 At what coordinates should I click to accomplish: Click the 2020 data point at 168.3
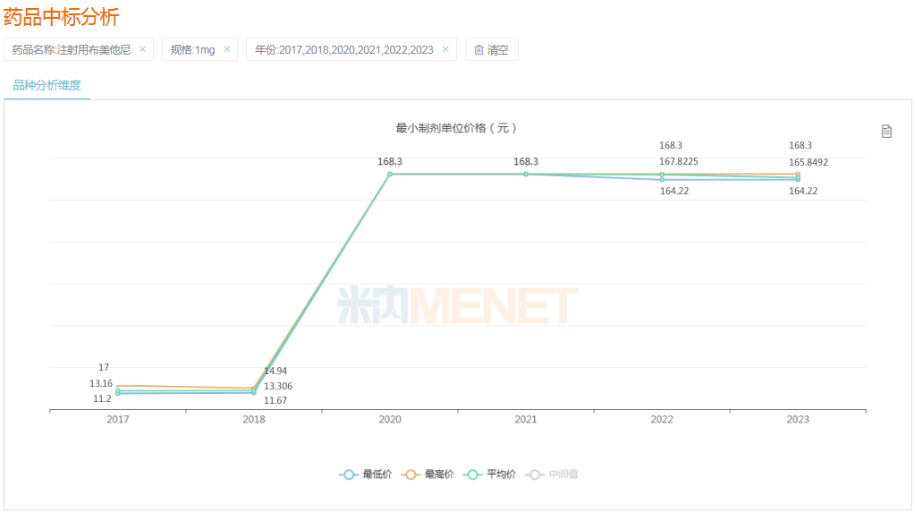[x=390, y=174]
